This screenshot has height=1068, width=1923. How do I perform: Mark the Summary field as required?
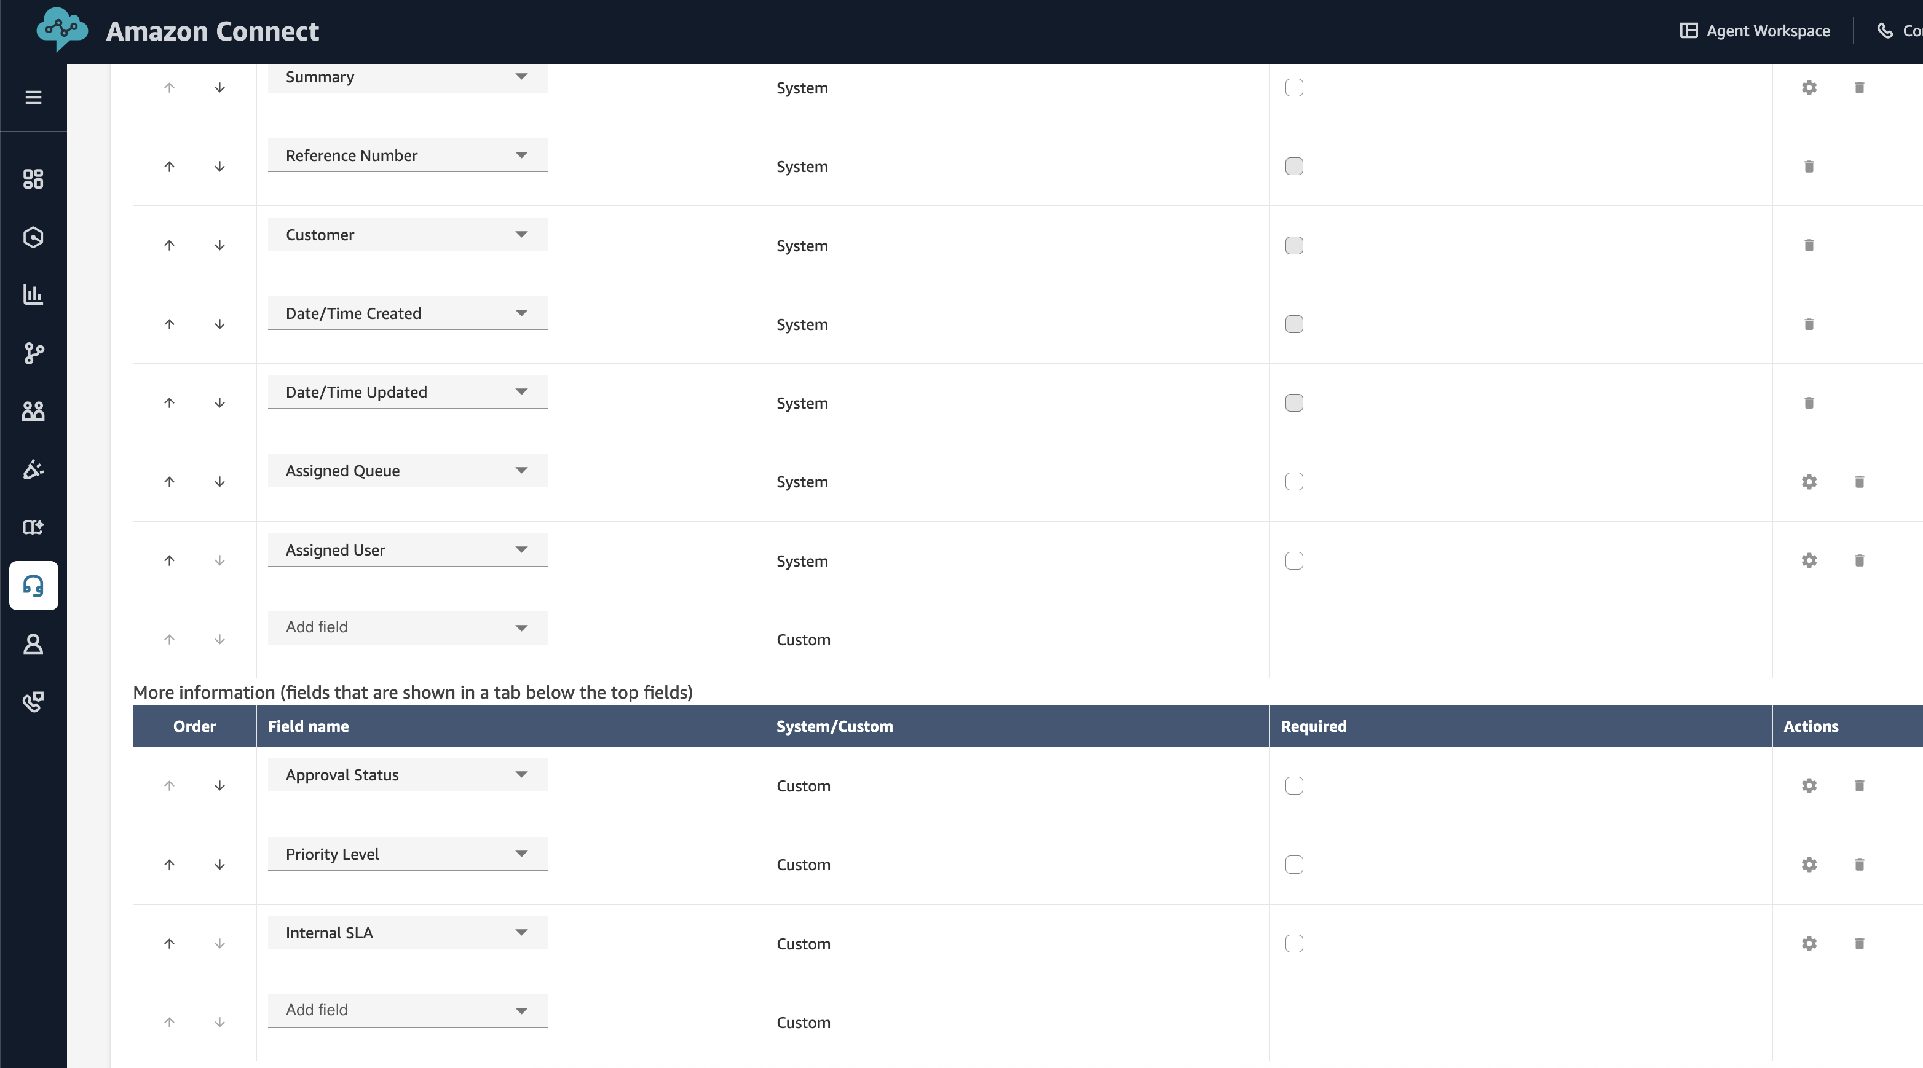(x=1295, y=87)
